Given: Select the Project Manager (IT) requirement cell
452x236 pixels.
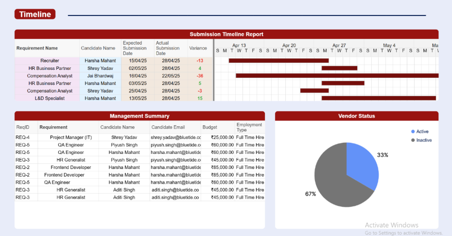Looking at the screenshot, I should (70, 137).
